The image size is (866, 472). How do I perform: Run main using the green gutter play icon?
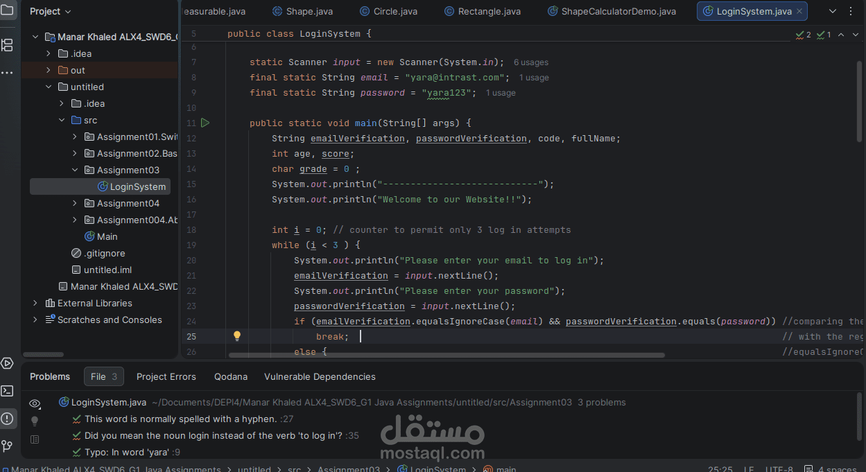point(205,122)
